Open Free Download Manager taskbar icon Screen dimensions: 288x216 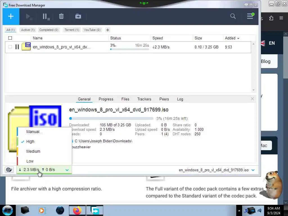95,210
